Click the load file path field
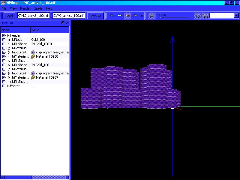Screen dimensions: 240x180 (33, 16)
